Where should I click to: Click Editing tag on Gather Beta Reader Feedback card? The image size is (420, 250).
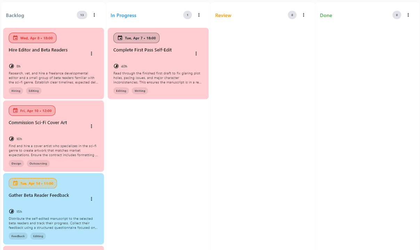pyautogui.click(x=38, y=236)
